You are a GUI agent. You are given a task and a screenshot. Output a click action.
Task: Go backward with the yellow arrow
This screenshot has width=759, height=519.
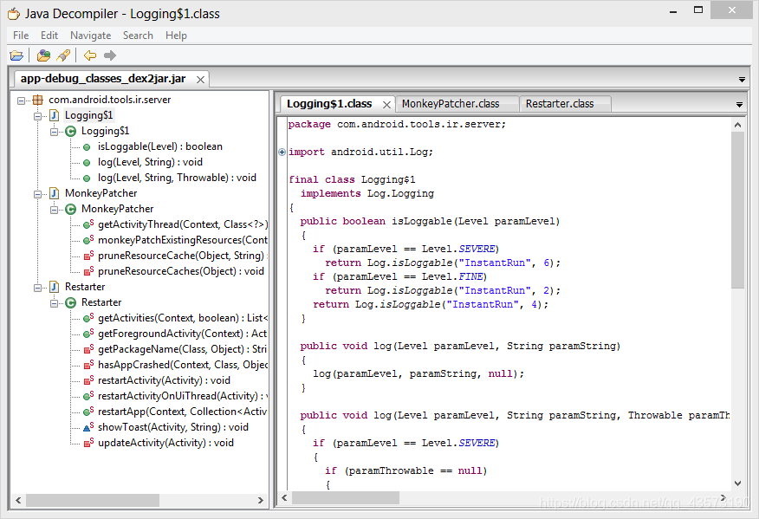(90, 55)
